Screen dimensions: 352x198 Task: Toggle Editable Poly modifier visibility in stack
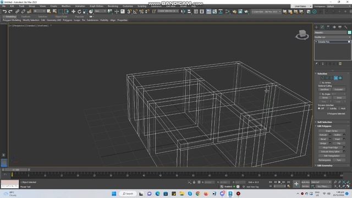349,42
